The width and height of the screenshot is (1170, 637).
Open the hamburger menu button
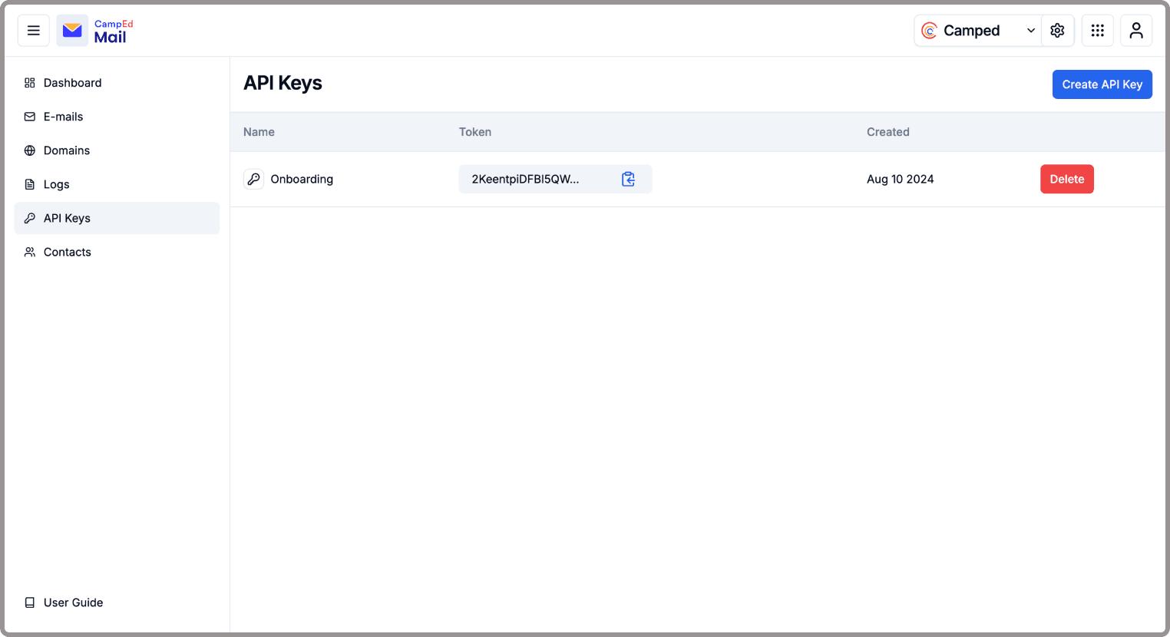(x=34, y=31)
